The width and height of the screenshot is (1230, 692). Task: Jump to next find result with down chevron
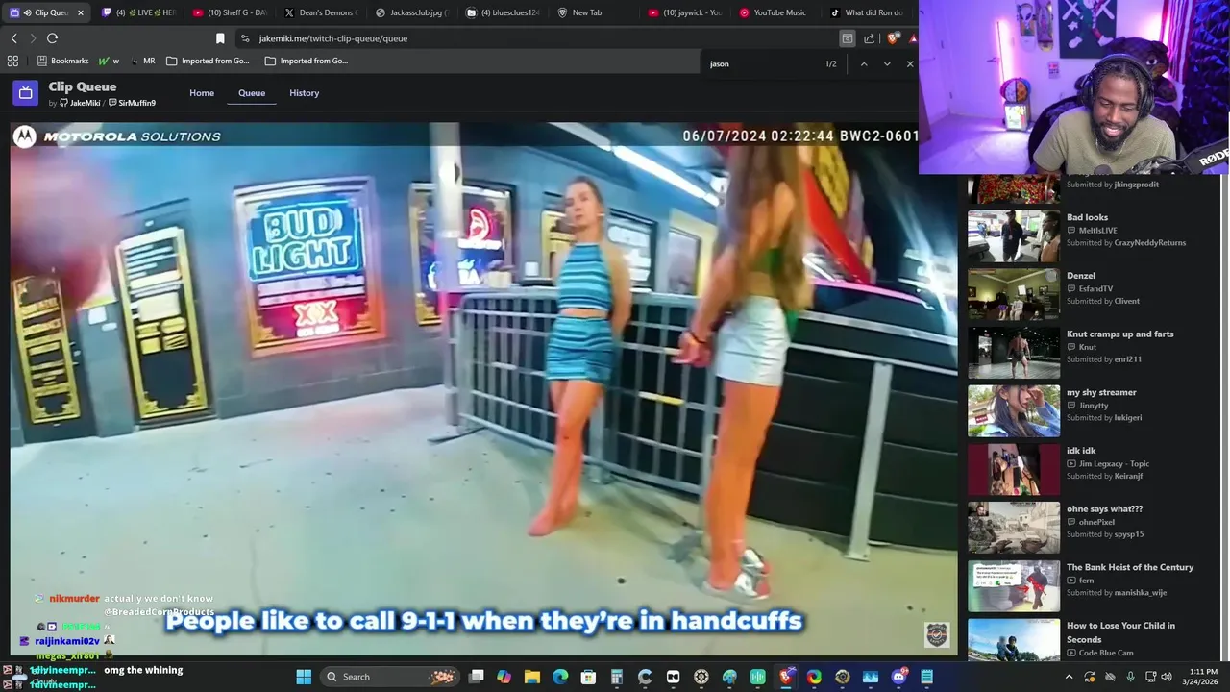click(x=886, y=63)
